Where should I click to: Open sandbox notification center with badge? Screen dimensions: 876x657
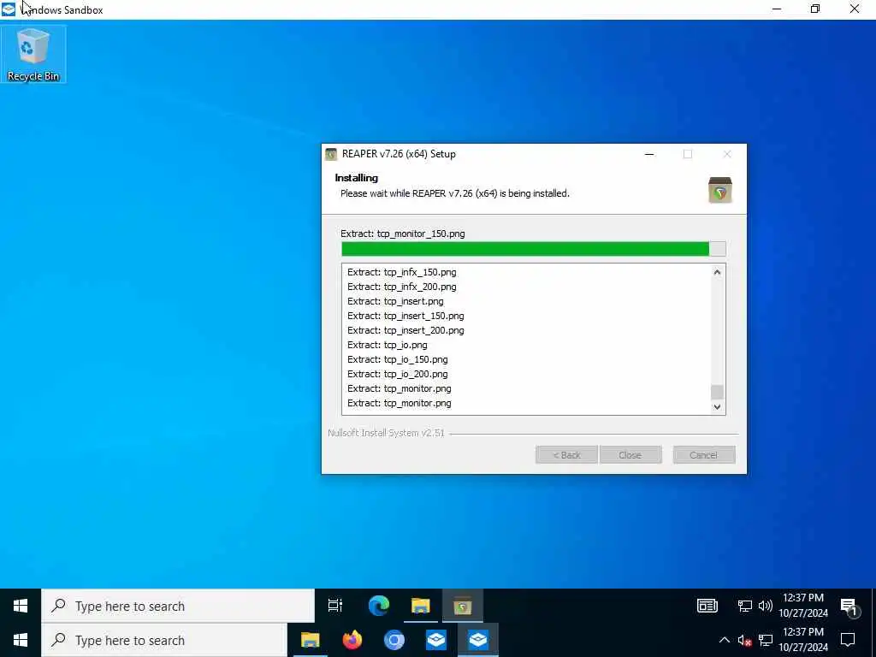pyautogui.click(x=849, y=607)
